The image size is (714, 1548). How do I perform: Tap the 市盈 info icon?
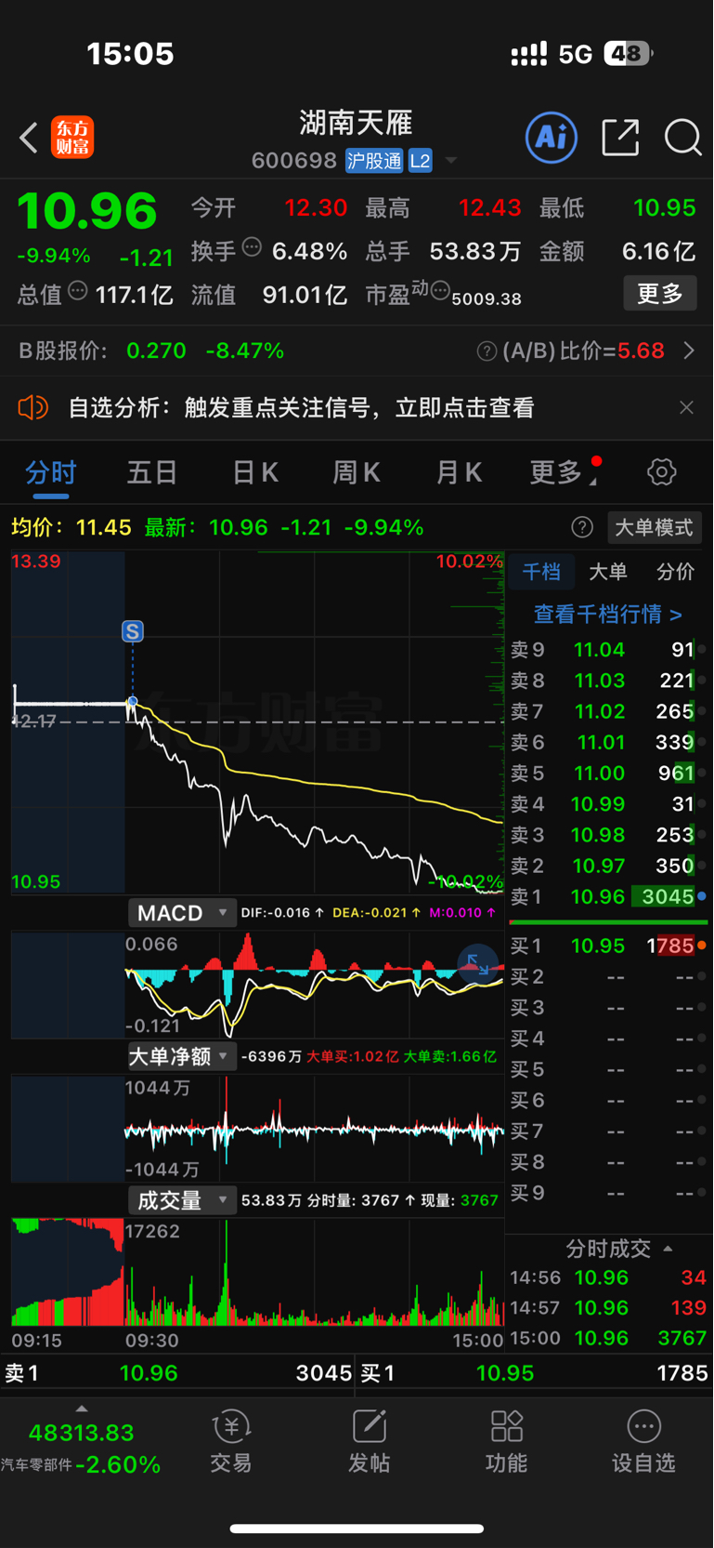click(440, 291)
